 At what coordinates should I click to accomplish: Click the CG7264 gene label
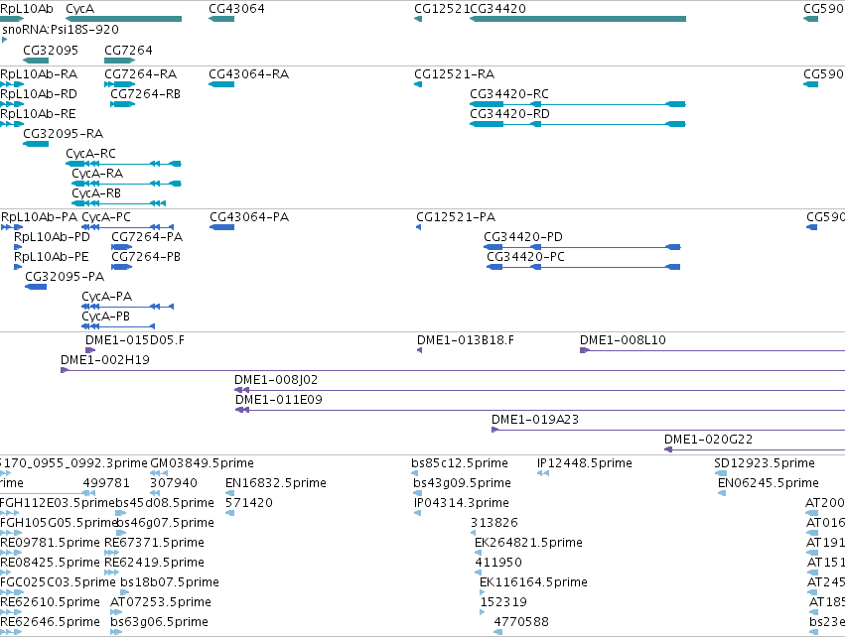[128, 50]
